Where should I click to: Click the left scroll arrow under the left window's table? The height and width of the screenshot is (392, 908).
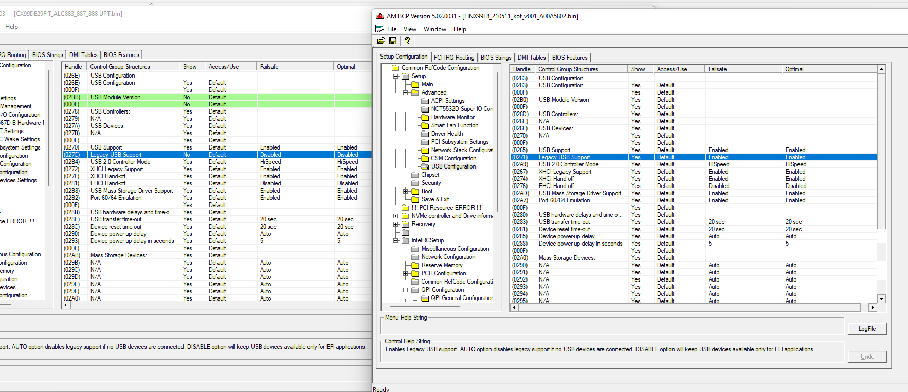pos(65,305)
